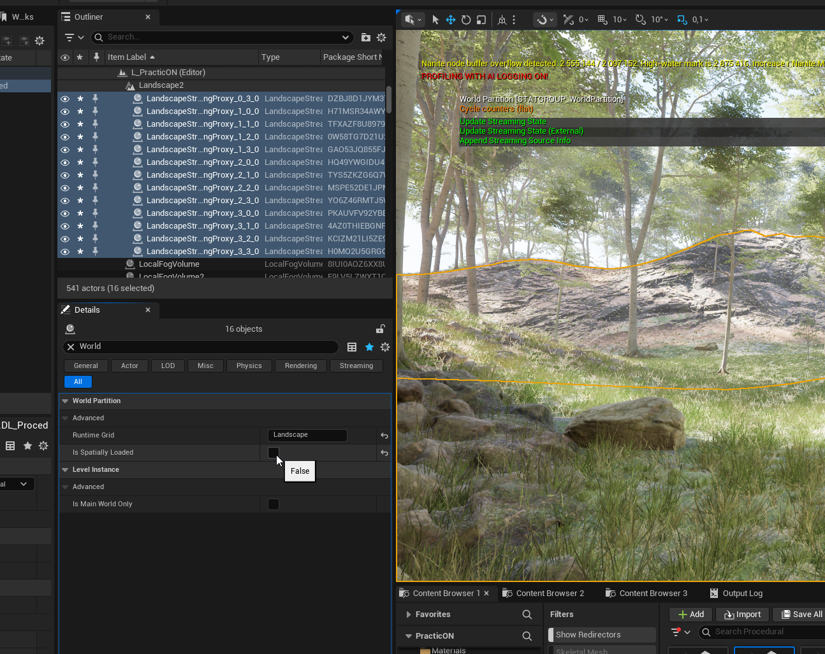Click the Import button in Content Browser
The image size is (825, 654).
click(x=742, y=615)
